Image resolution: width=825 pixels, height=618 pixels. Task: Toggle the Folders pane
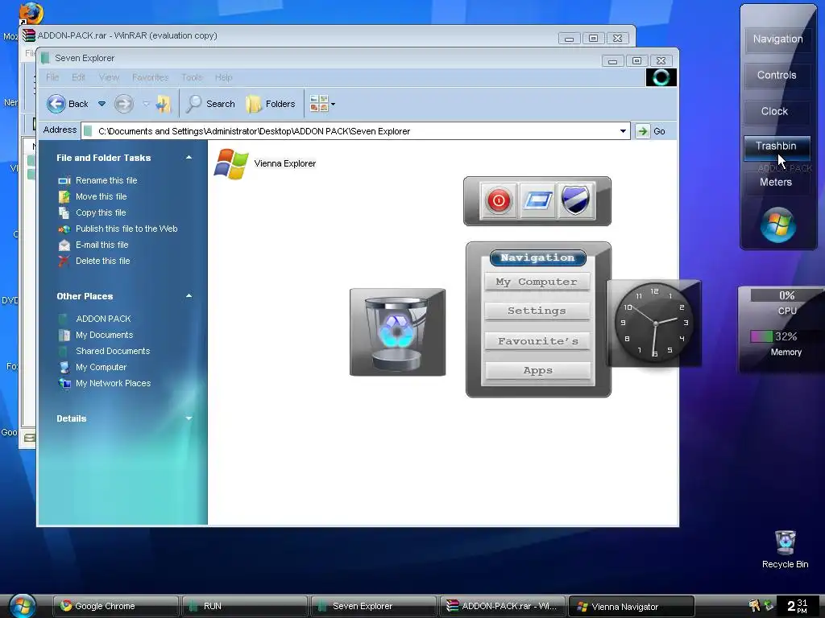coord(271,104)
